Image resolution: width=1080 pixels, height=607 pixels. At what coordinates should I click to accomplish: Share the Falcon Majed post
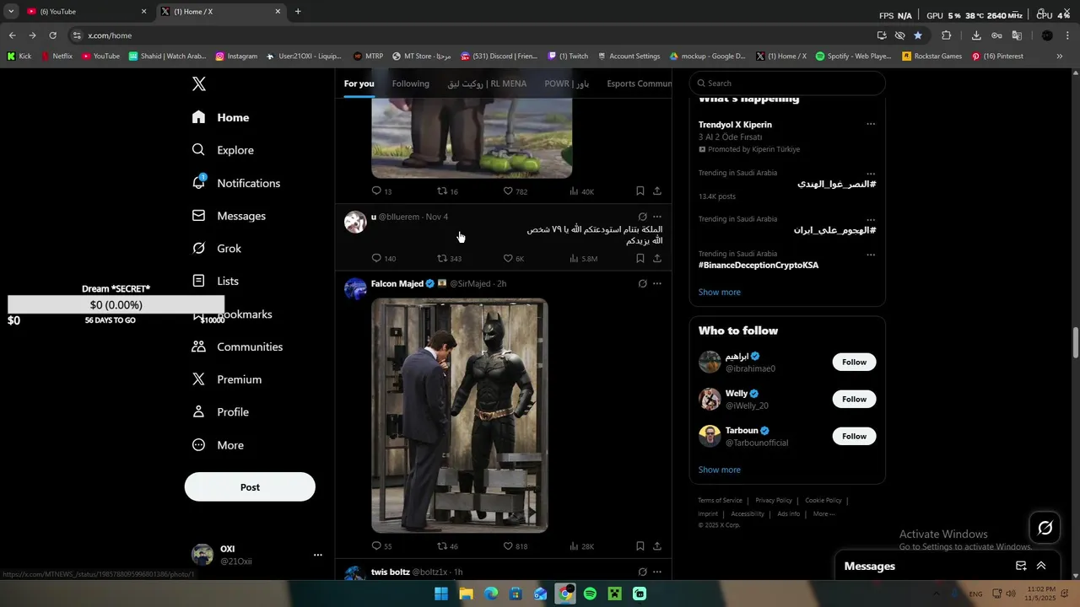coord(657,546)
